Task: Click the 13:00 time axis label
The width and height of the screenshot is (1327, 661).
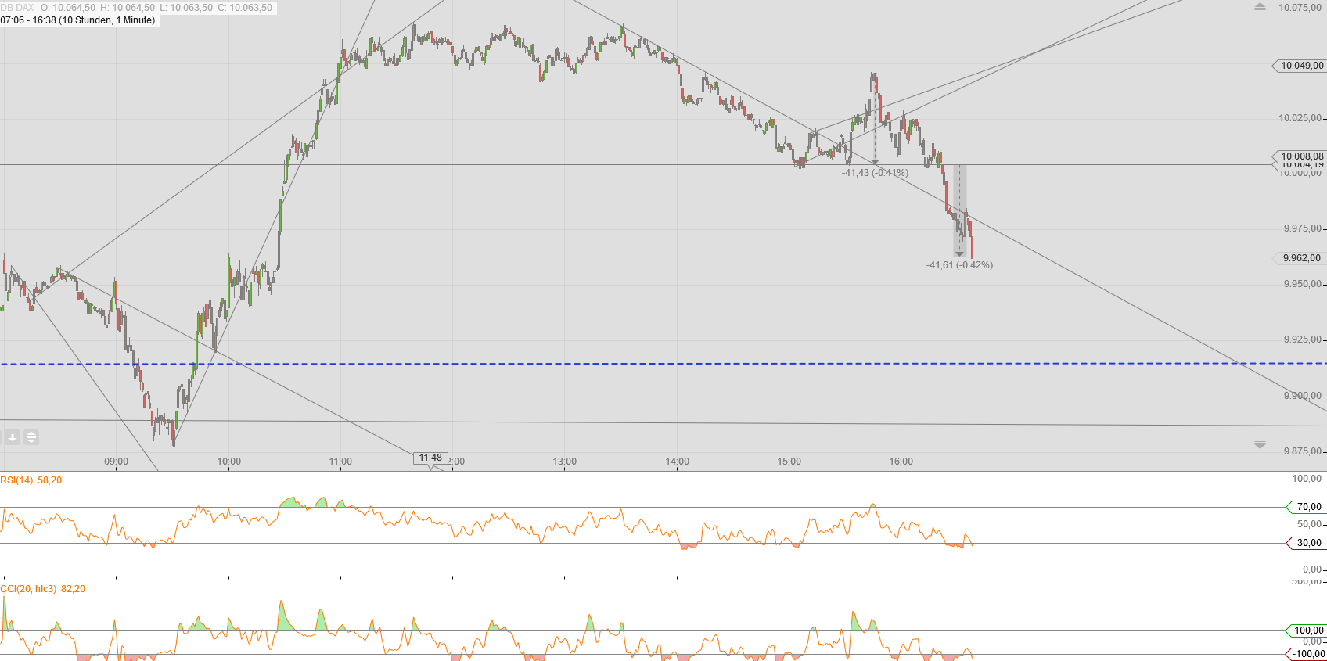Action: click(x=565, y=462)
